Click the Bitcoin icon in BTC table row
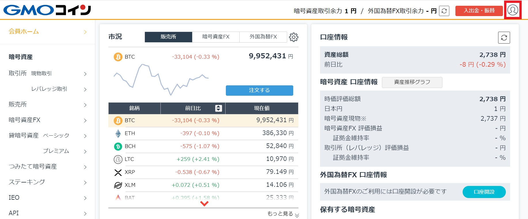Screen dimensions: 528x219 tap(118, 120)
